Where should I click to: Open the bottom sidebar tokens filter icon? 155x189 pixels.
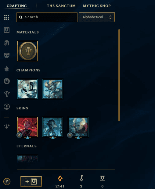7,126
